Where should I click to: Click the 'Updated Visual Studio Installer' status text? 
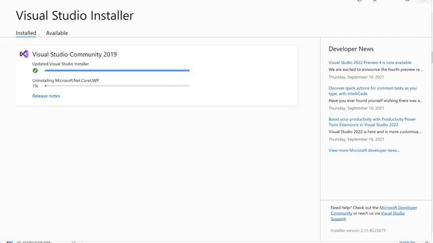tap(60, 64)
